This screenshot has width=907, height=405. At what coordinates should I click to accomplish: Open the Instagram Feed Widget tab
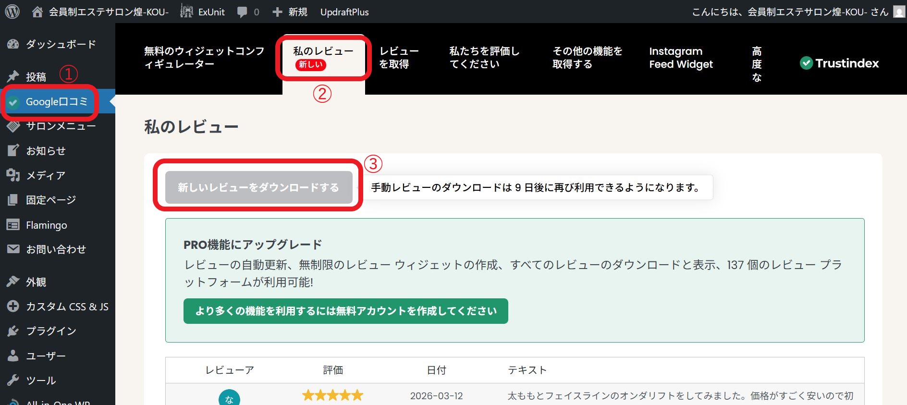(x=681, y=58)
